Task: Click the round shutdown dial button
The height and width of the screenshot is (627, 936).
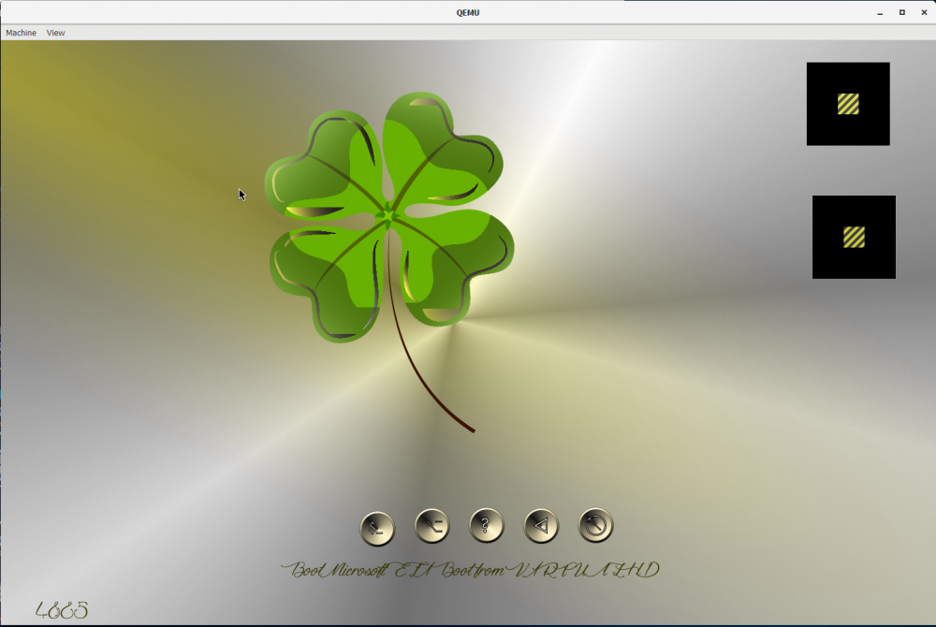Action: coord(595,525)
